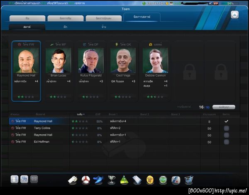Screen dimensions: 249x195
Task: Click the PC badge in the top bar
Action: (210, 3)
